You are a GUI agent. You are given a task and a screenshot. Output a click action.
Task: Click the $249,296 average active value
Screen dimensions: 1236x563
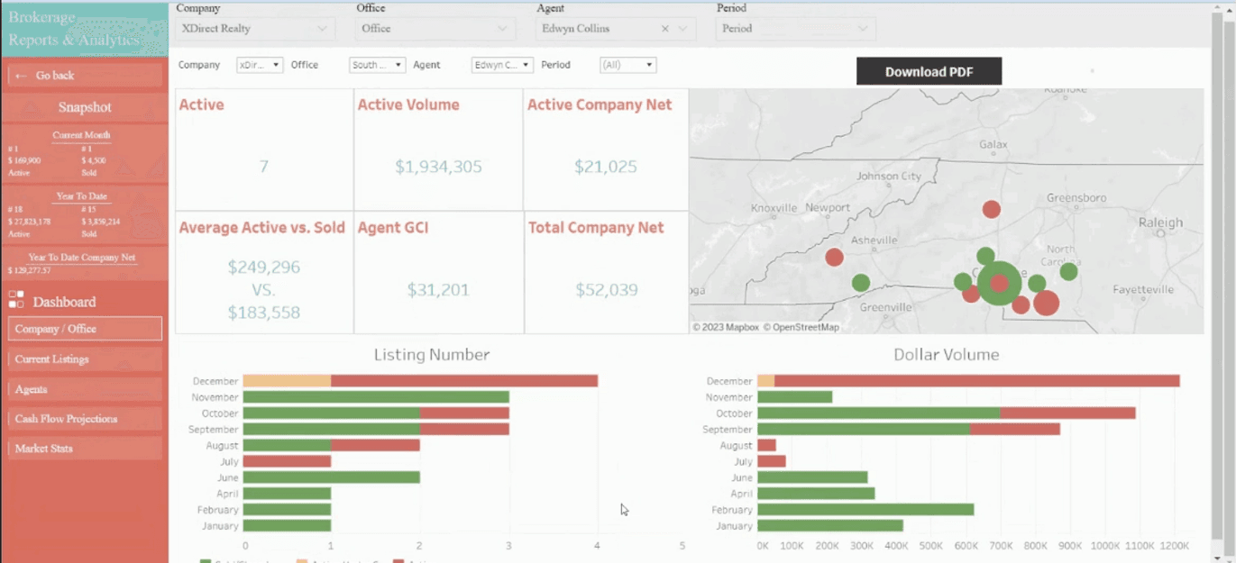click(x=263, y=268)
